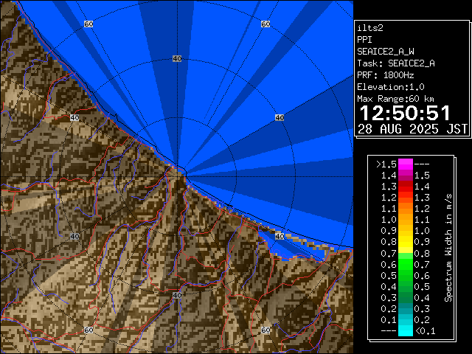Click the radar site at the beam origin
The width and height of the screenshot is (472, 354).
(x=184, y=173)
